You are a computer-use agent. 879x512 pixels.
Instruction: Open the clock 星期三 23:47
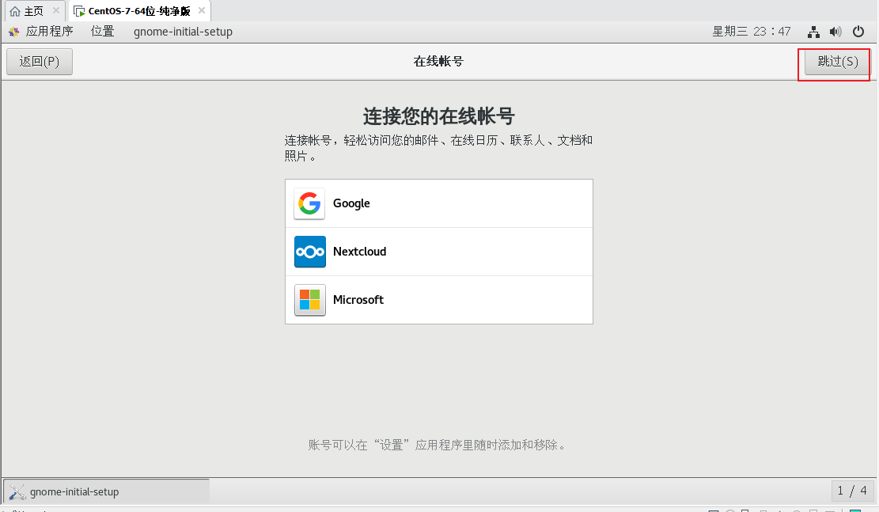pos(751,32)
